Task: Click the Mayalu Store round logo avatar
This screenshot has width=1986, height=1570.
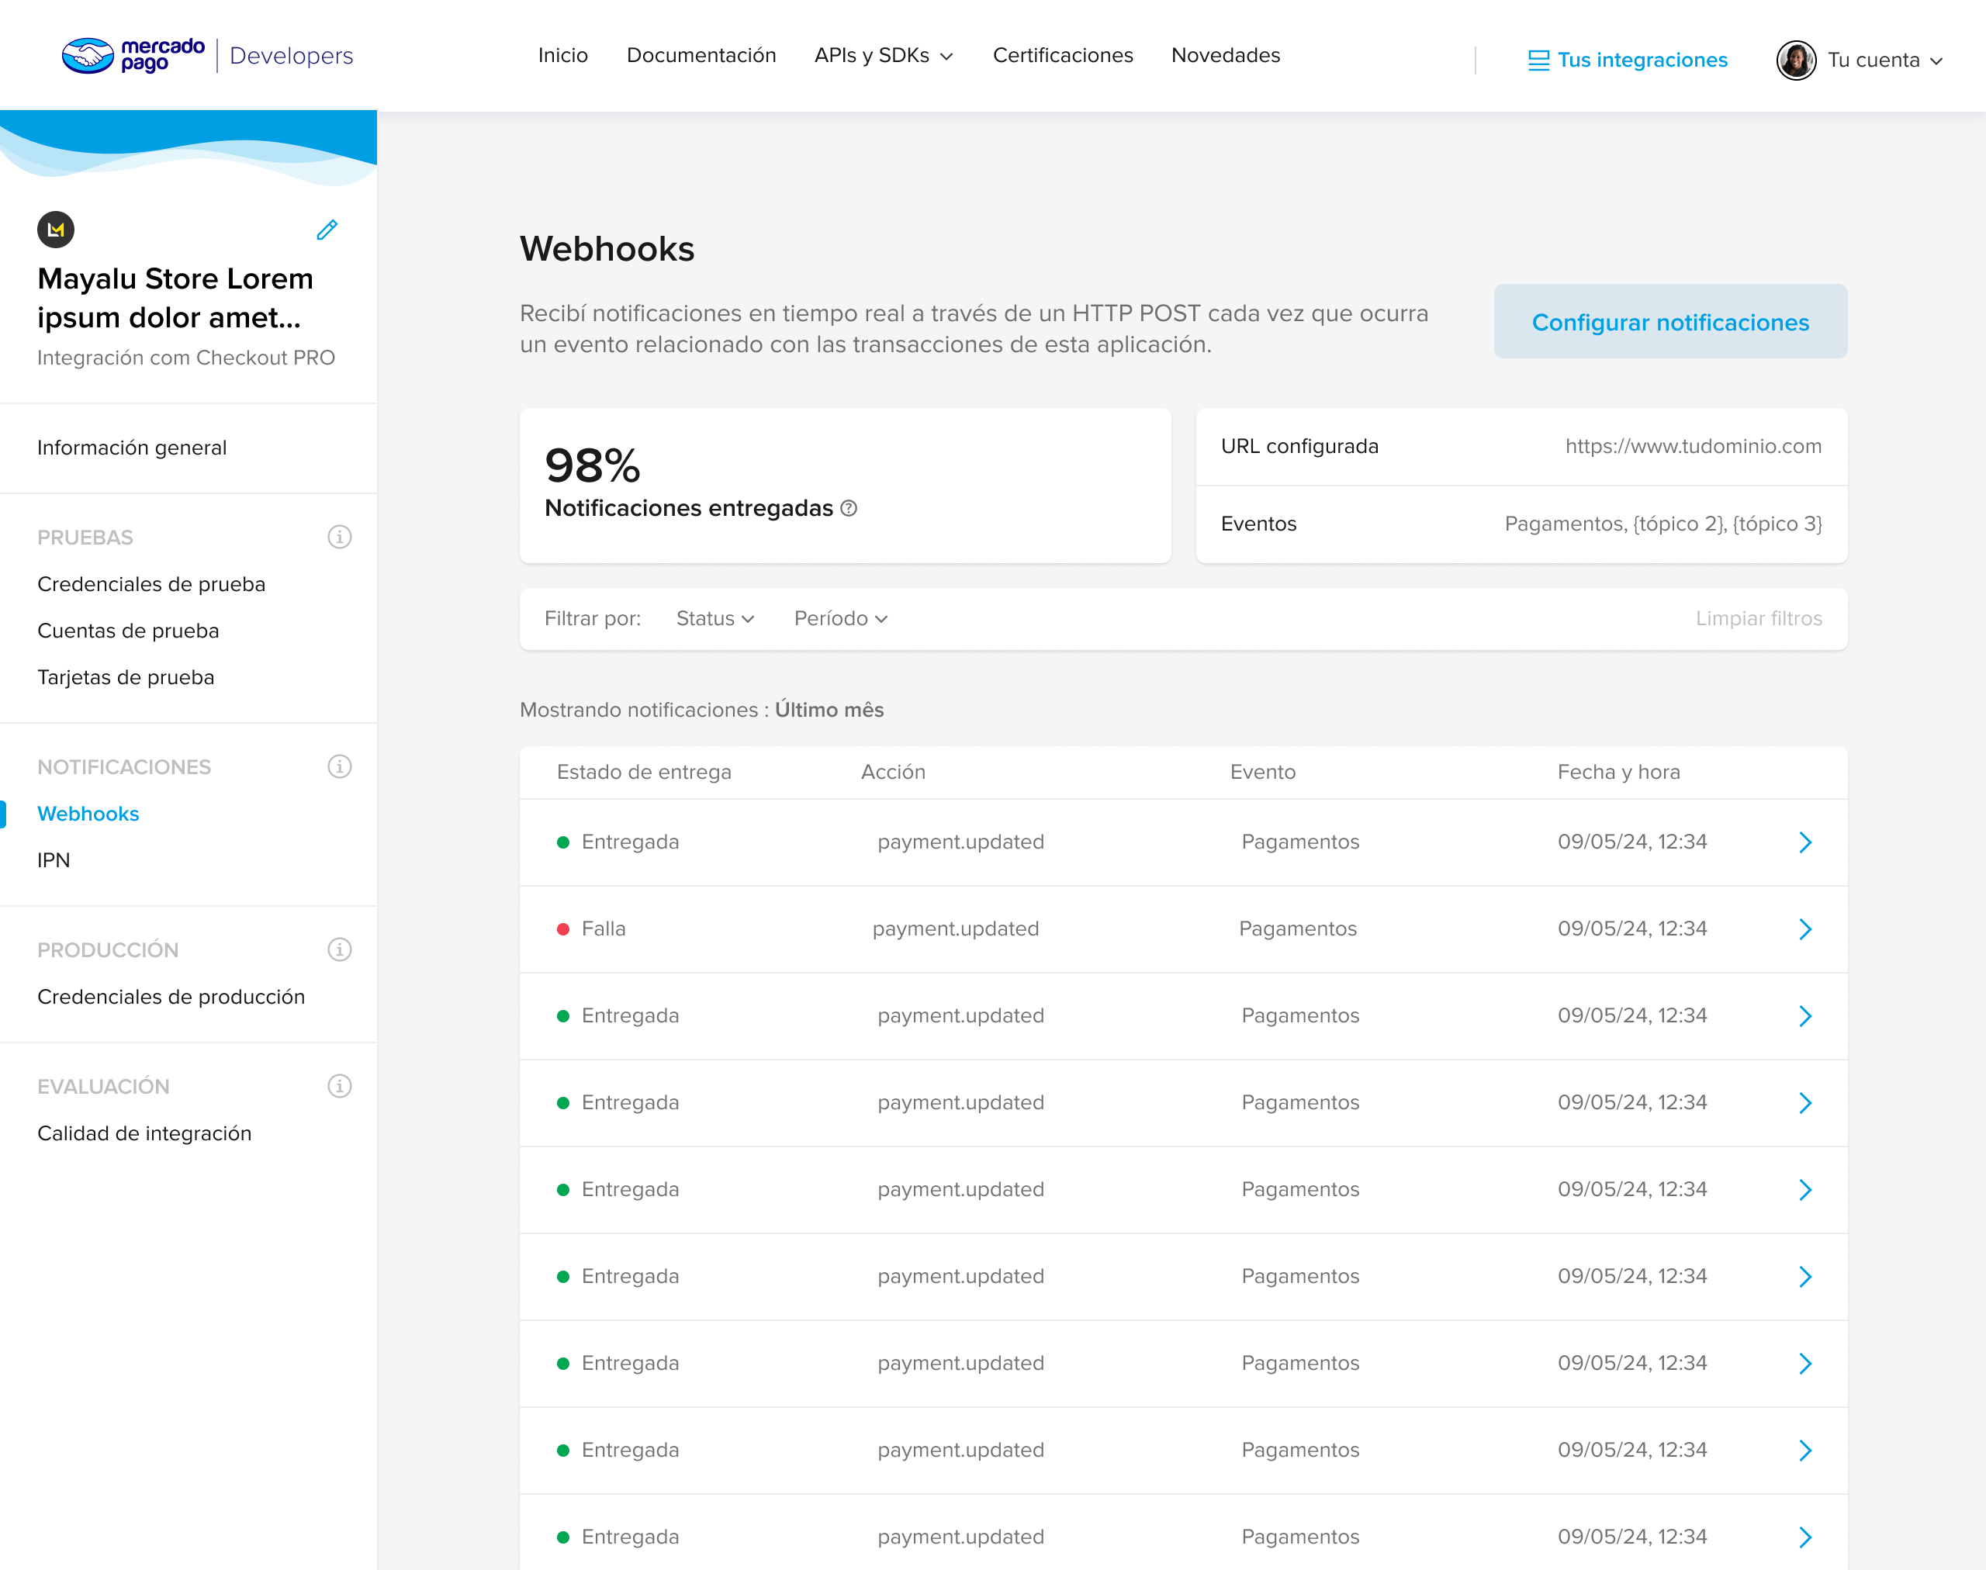Action: point(56,230)
